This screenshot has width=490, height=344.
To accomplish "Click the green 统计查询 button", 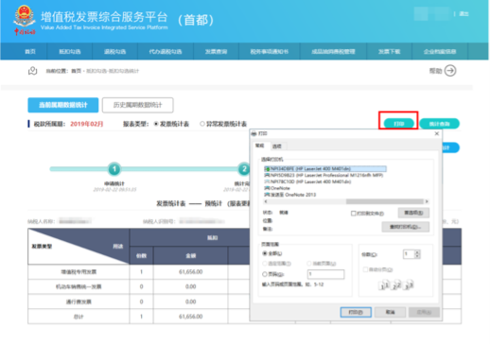I will (x=439, y=124).
